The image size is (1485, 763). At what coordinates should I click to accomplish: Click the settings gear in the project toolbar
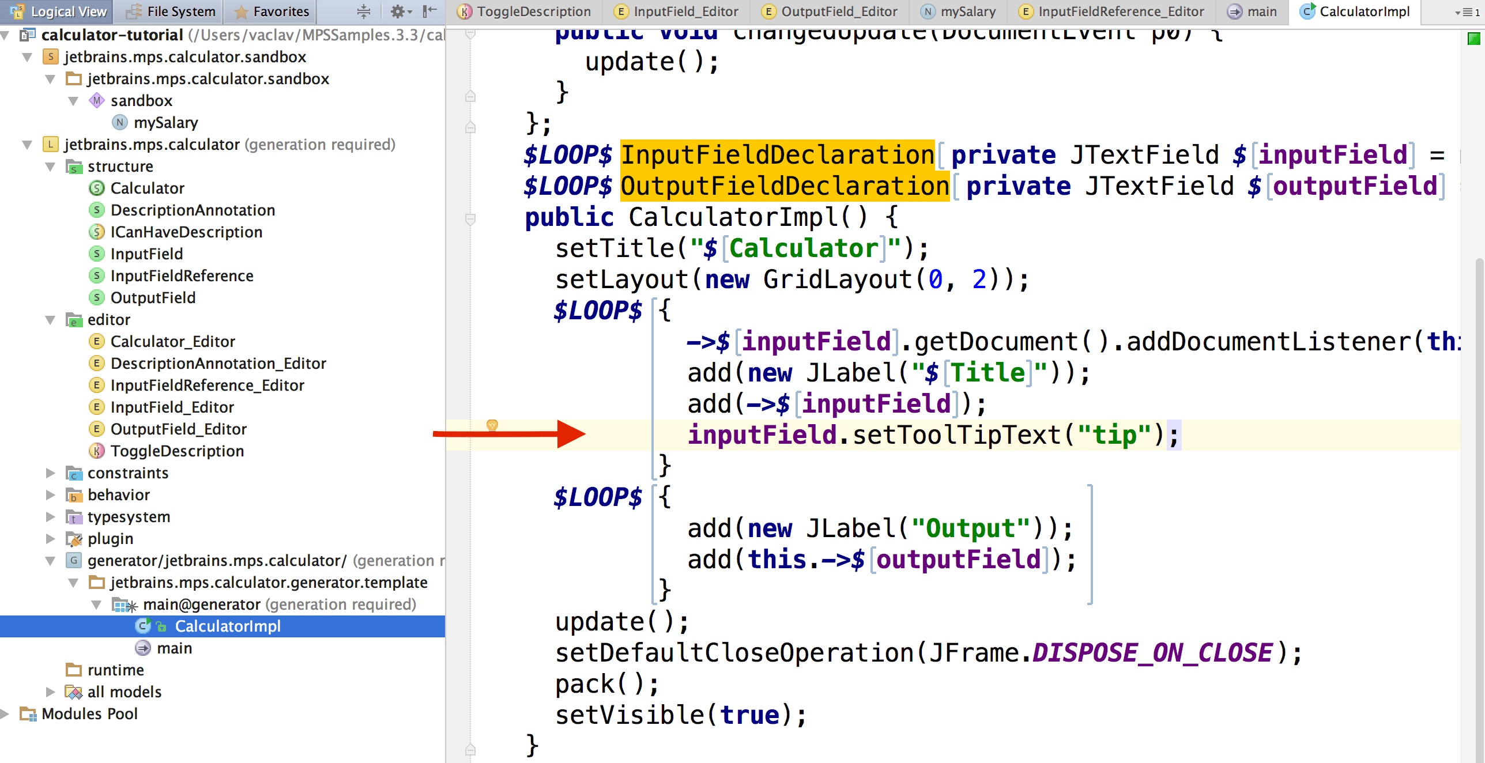pos(398,11)
